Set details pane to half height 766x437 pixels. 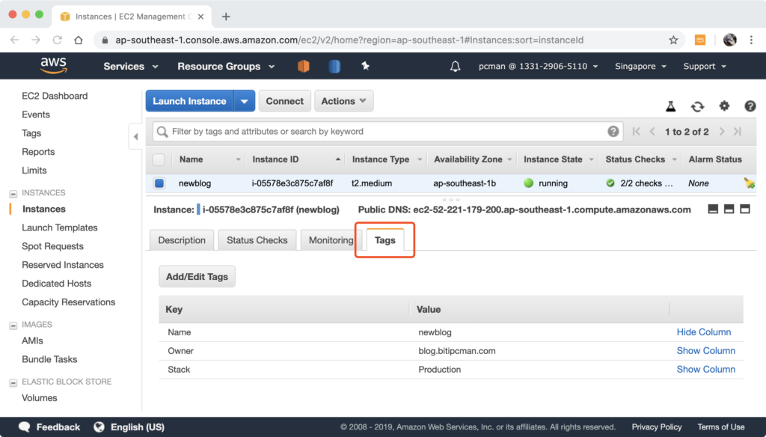pyautogui.click(x=729, y=210)
